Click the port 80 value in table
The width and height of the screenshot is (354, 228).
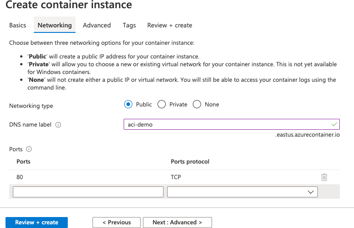tap(20, 177)
